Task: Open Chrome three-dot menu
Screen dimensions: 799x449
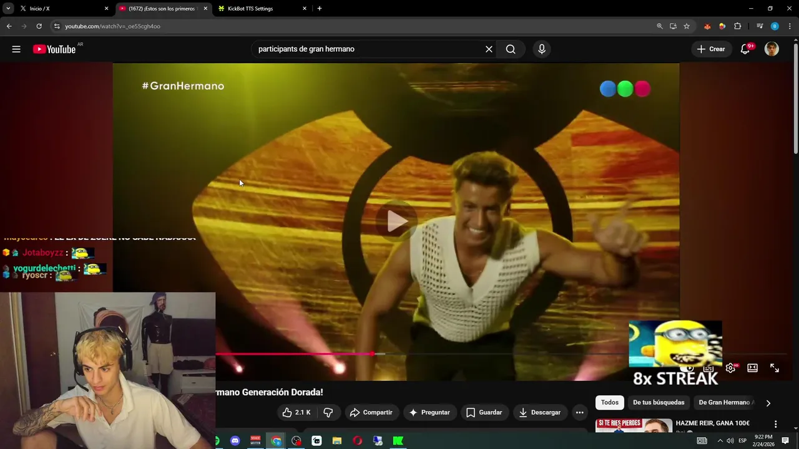Action: 789,26
